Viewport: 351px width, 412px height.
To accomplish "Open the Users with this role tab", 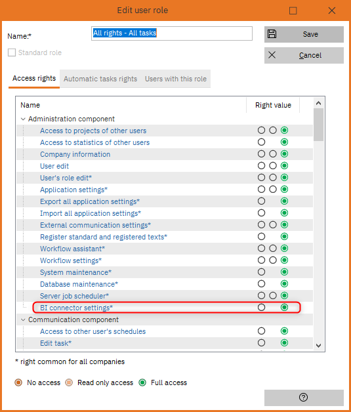I will tap(176, 79).
